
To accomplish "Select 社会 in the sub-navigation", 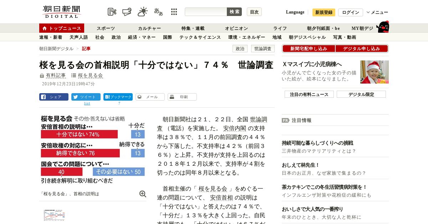I will [x=100, y=37].
